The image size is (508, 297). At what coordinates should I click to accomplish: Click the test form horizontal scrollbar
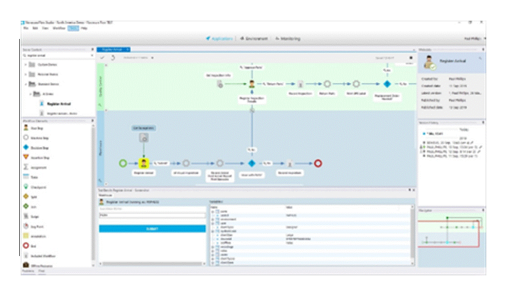(x=152, y=264)
